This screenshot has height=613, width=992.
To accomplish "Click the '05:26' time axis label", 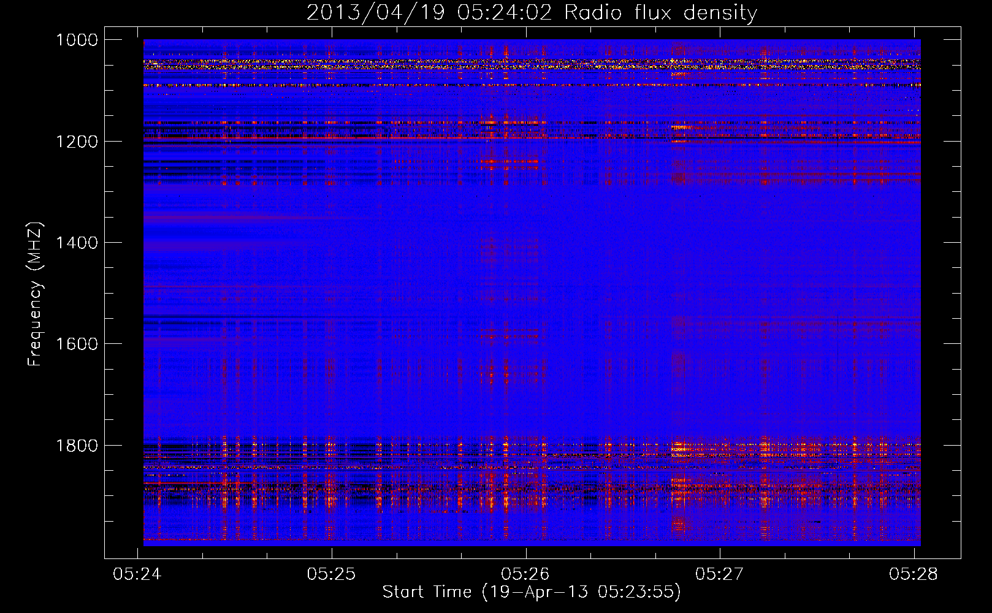I will click(x=525, y=574).
